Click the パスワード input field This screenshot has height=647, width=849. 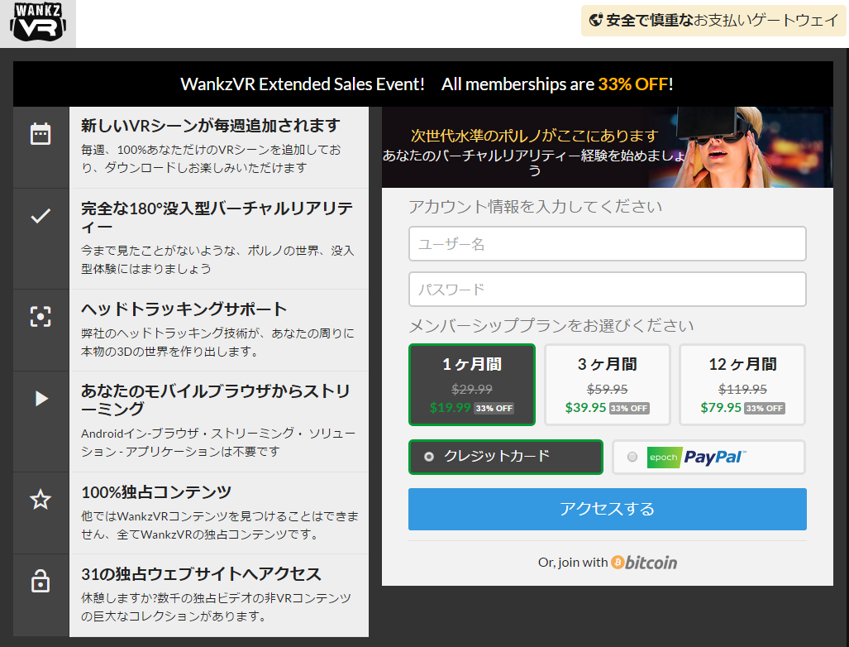pyautogui.click(x=607, y=290)
